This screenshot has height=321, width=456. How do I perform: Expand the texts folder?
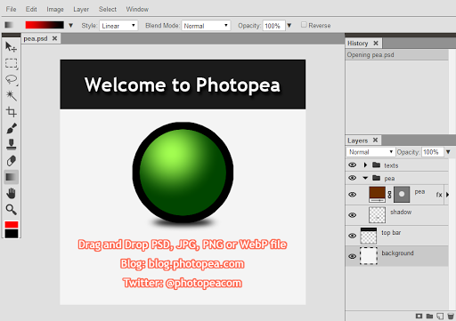pos(365,165)
